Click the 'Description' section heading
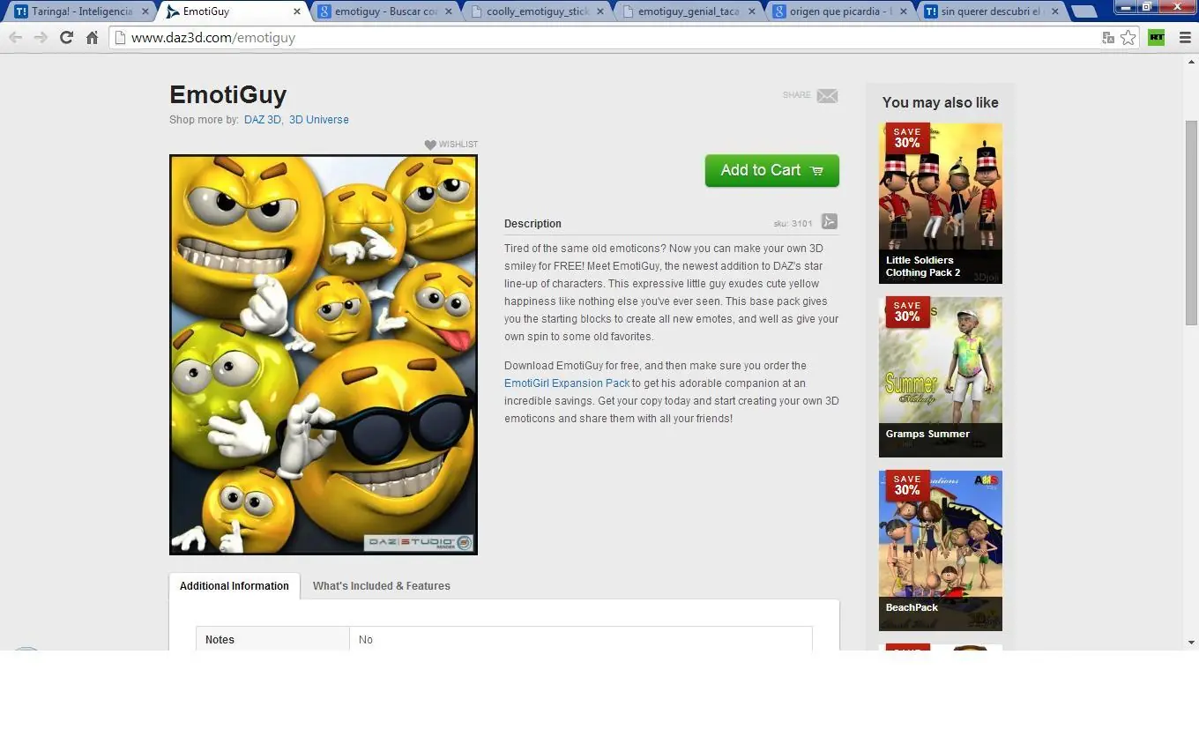This screenshot has height=751, width=1199. tap(532, 224)
